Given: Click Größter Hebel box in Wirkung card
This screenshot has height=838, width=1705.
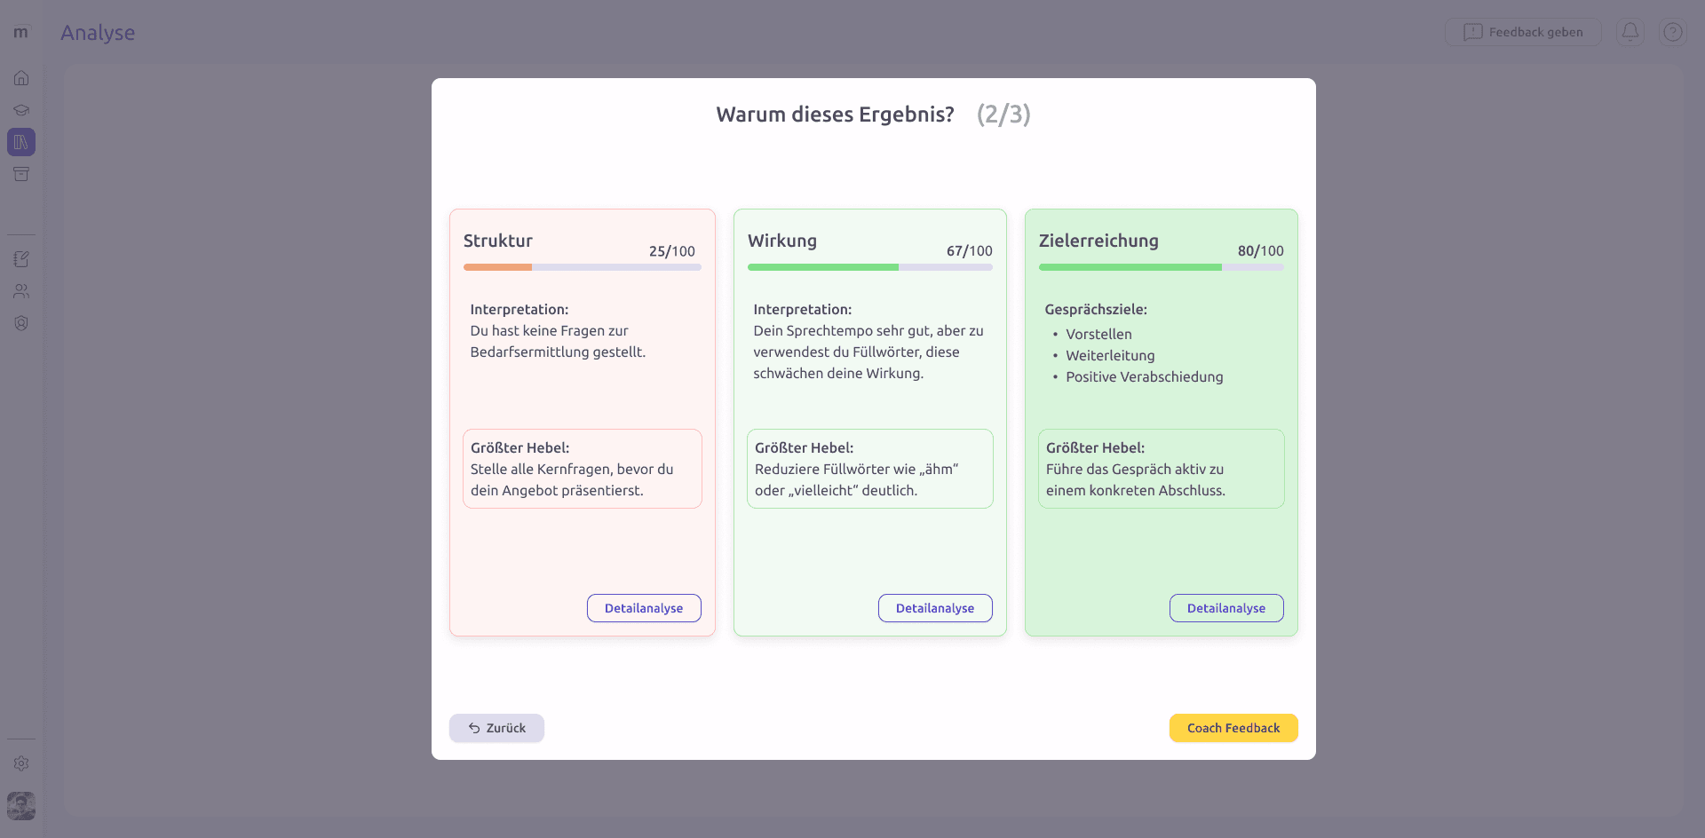Looking at the screenshot, I should coord(870,469).
